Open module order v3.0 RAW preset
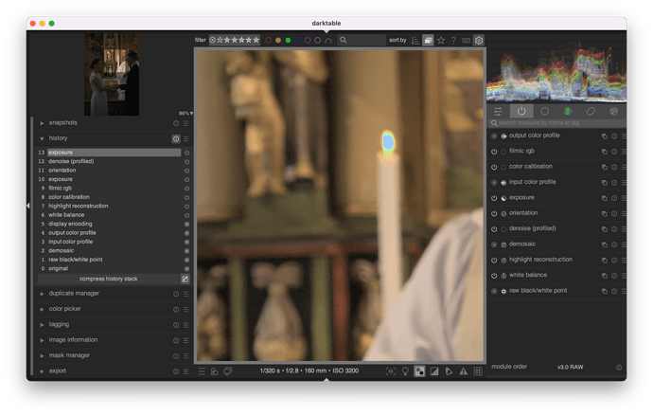The image size is (653, 416). point(570,368)
